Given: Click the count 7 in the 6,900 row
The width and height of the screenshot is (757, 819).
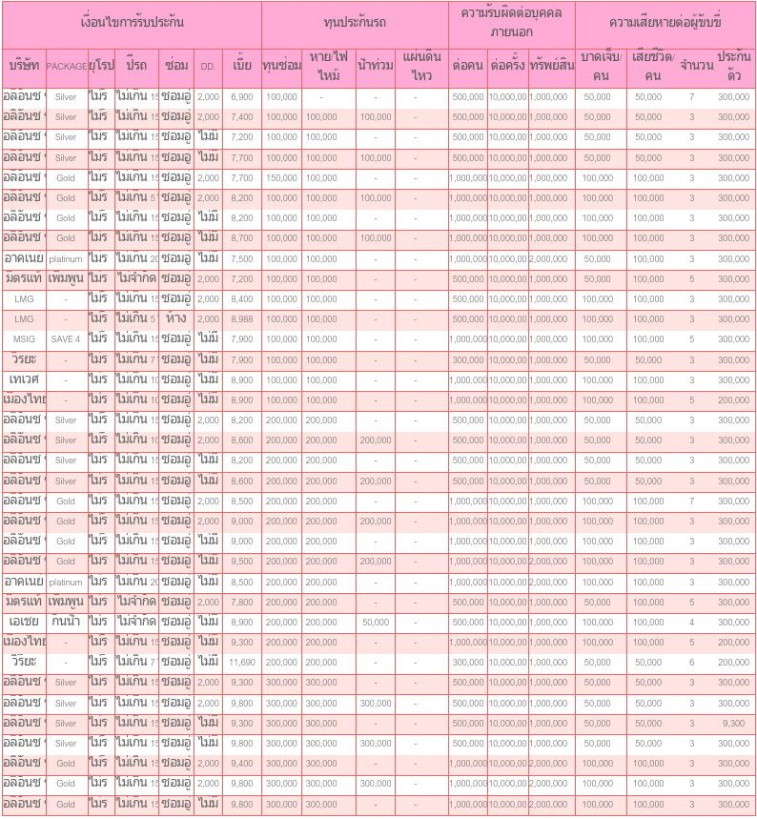Looking at the screenshot, I should (692, 97).
